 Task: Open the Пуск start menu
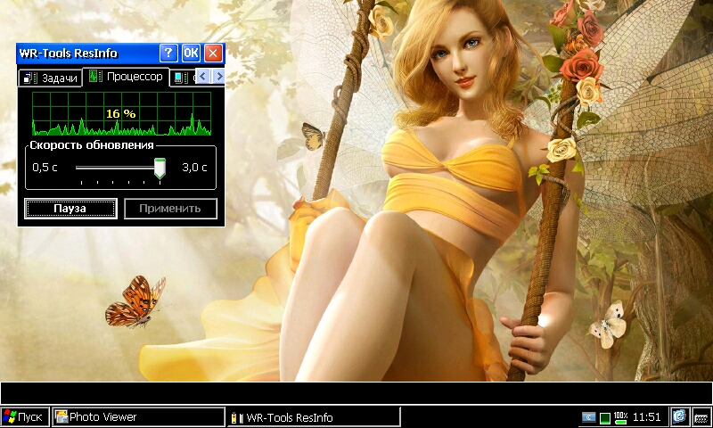pos(24,416)
